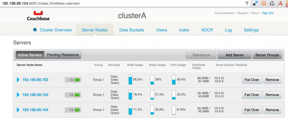Click green Up status for 192.168.99.103
This screenshot has width=288, height=122.
[73, 95]
